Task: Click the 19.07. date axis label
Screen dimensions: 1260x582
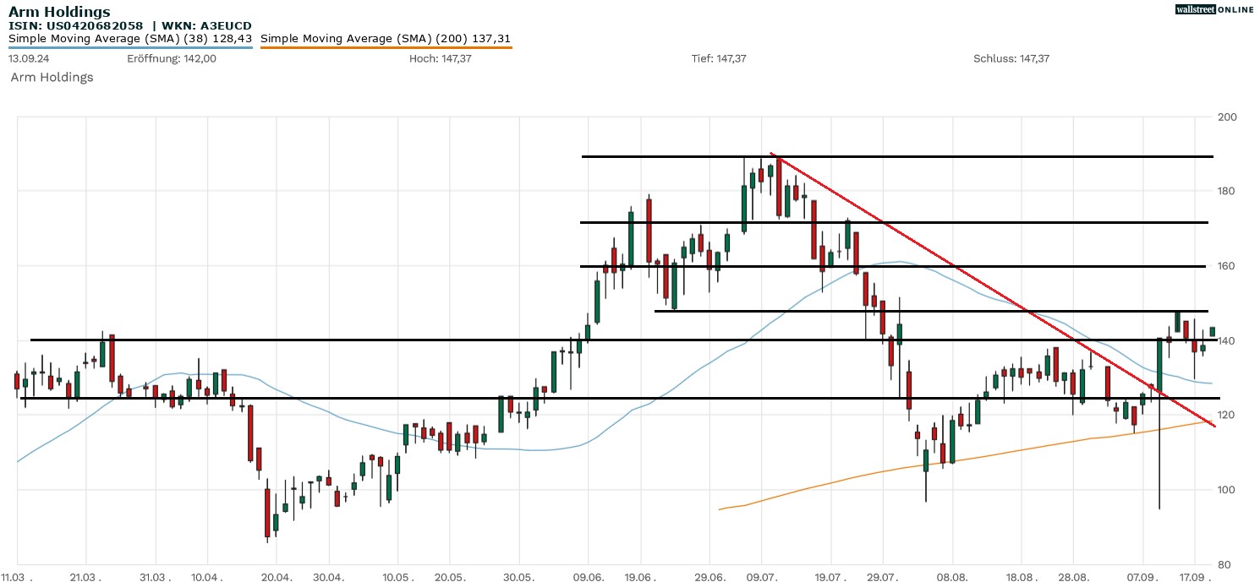Action: (x=830, y=577)
